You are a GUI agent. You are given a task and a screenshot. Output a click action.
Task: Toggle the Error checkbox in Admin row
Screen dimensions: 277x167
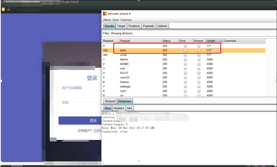coord(185,60)
